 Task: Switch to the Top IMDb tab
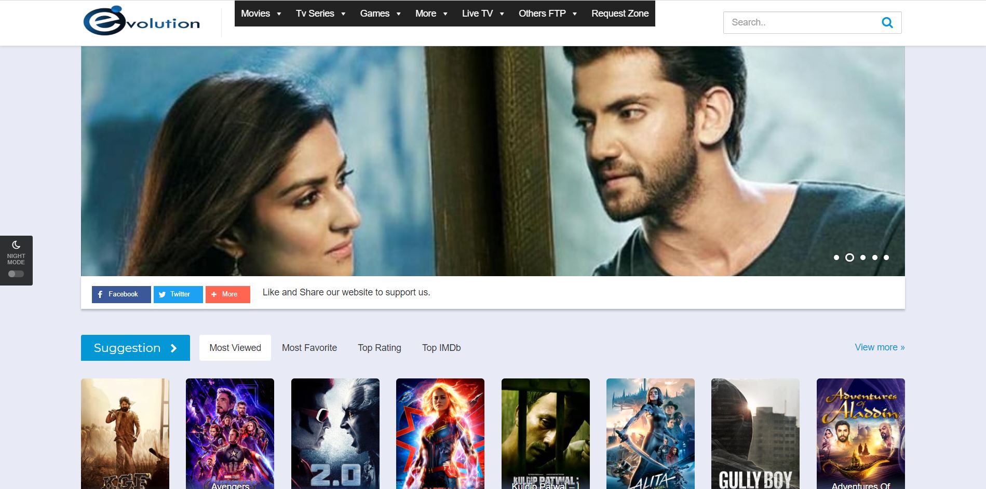(x=441, y=348)
